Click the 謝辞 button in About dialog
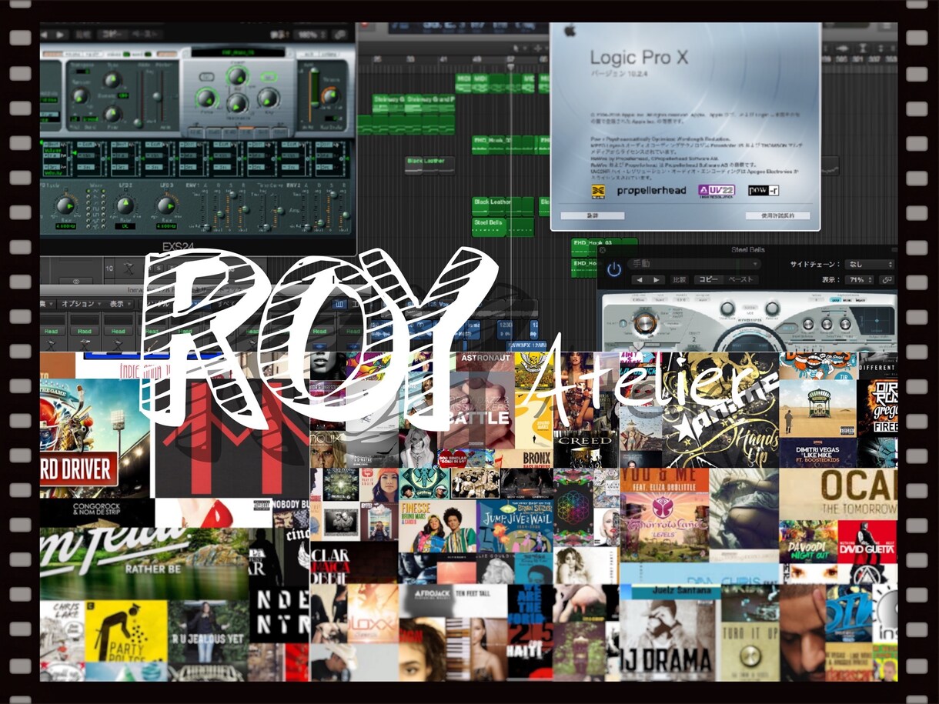Screen dimensions: 939x704 click(x=592, y=216)
